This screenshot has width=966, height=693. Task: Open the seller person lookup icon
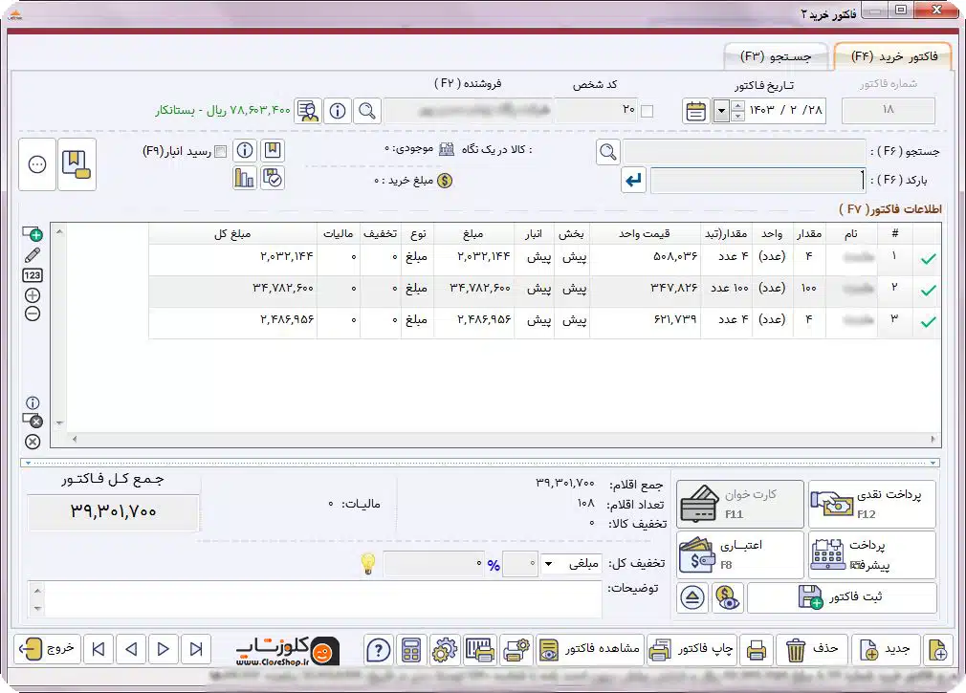[x=307, y=111]
